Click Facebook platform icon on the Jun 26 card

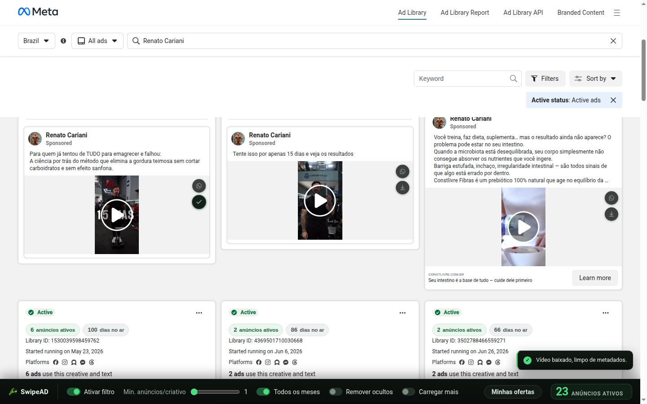[462, 362]
